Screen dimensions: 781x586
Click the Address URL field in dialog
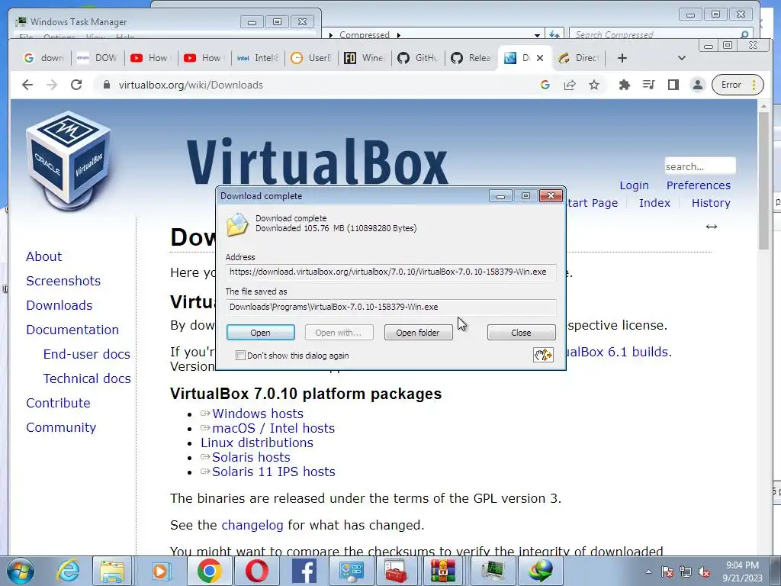[x=390, y=272]
